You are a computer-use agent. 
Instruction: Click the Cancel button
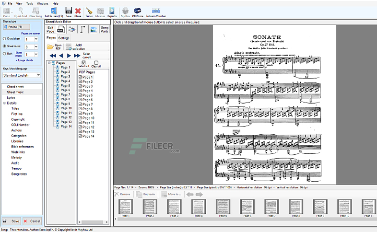[32, 221]
